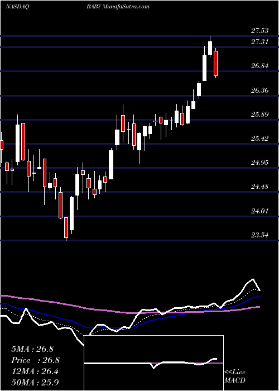Click the 5MA : 26.8 value
Image resolution: width=279 pixels, height=391 pixels.
tap(32, 349)
